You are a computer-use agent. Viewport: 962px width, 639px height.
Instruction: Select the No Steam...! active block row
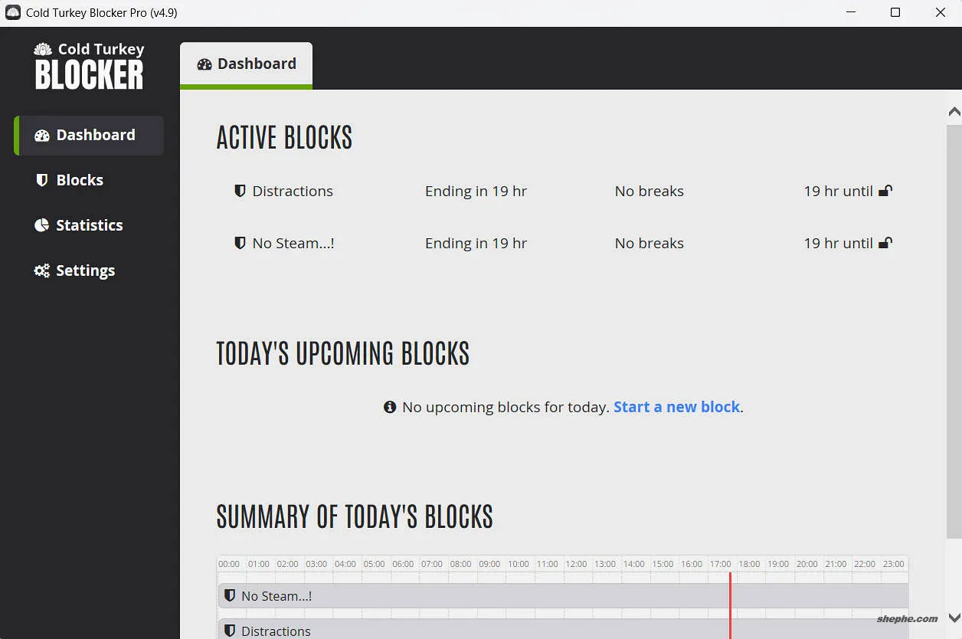(x=293, y=244)
